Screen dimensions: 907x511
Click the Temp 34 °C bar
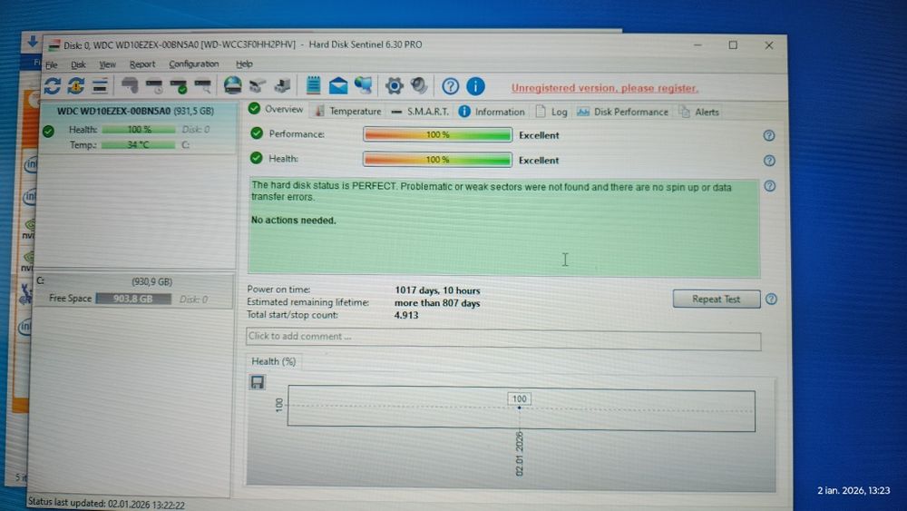pos(138,144)
